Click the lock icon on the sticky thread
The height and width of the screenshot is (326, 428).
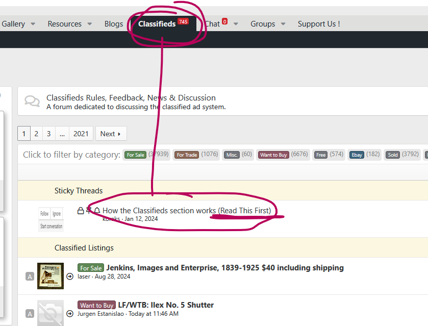click(81, 211)
